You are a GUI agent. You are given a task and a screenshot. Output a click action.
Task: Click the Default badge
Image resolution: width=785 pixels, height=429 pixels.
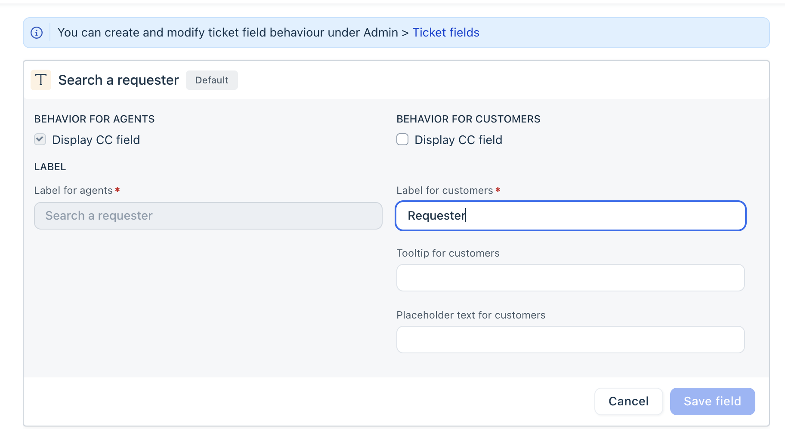[x=212, y=80]
